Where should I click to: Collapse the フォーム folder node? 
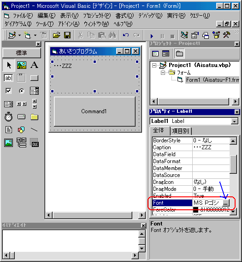(163, 73)
